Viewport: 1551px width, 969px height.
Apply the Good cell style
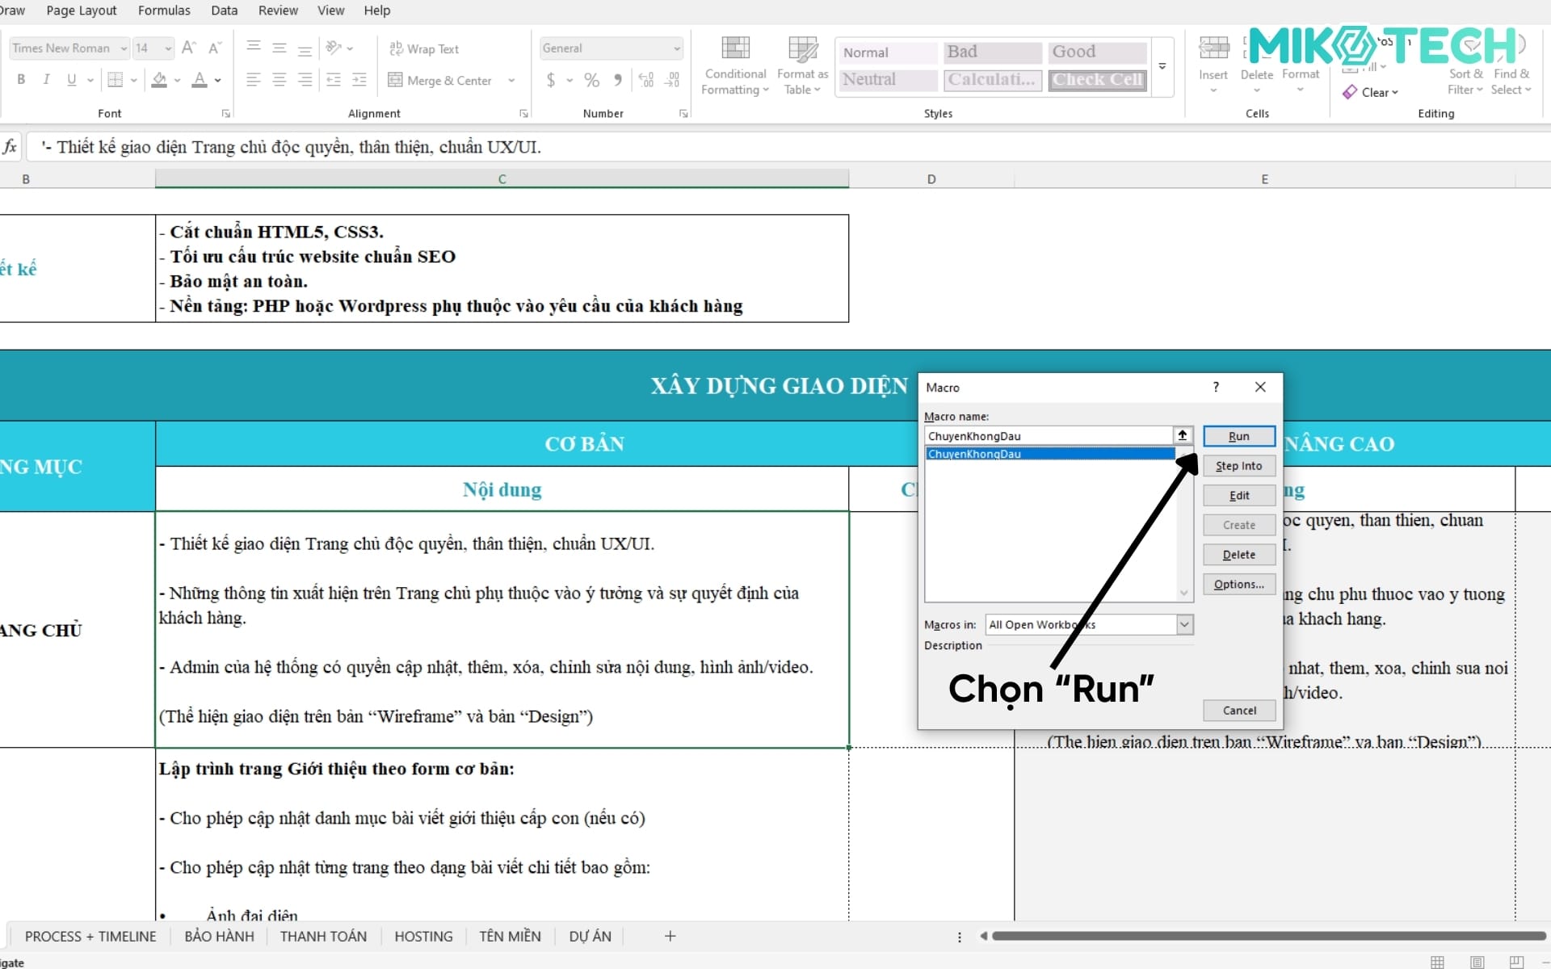(1097, 52)
